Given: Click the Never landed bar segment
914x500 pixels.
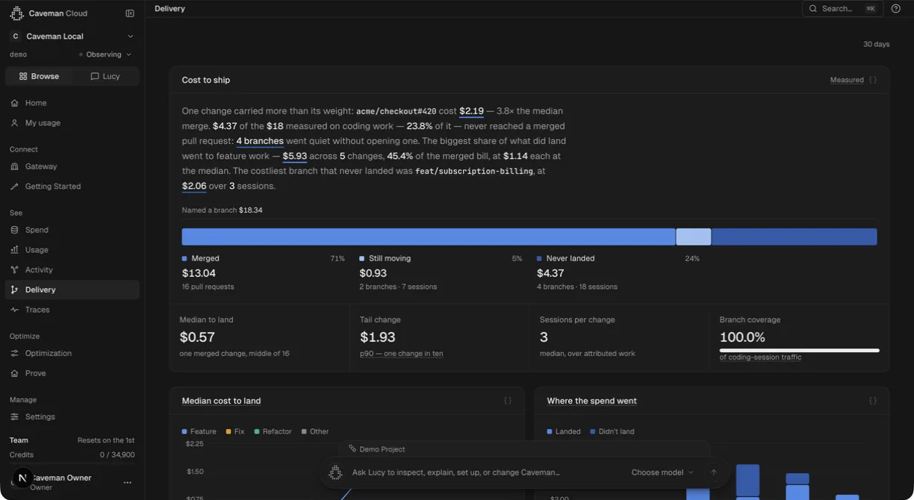Looking at the screenshot, I should tap(795, 237).
